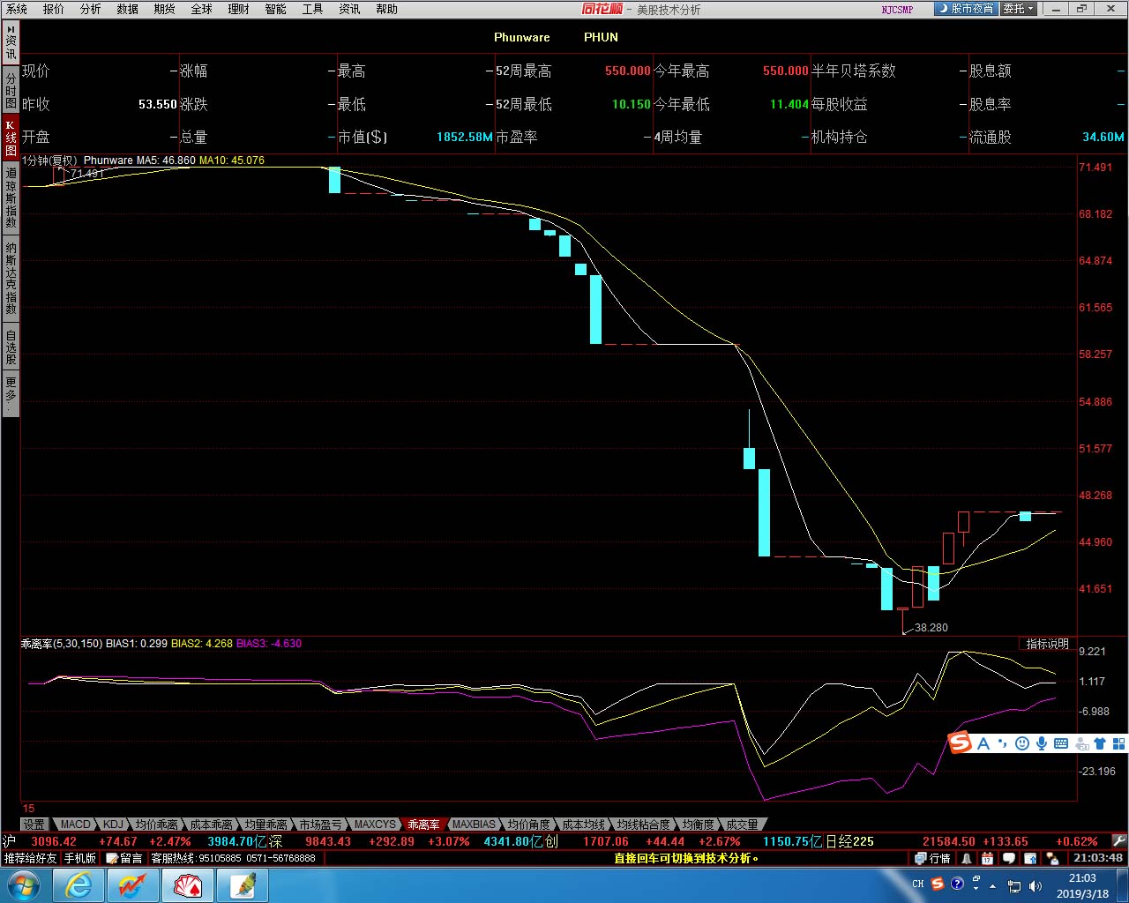1129x903 pixels.
Task: Click the calendar icon in status bar
Action: pyautogui.click(x=987, y=858)
